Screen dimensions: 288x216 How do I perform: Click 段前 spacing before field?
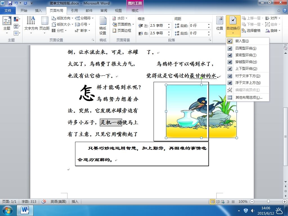point(198,26)
